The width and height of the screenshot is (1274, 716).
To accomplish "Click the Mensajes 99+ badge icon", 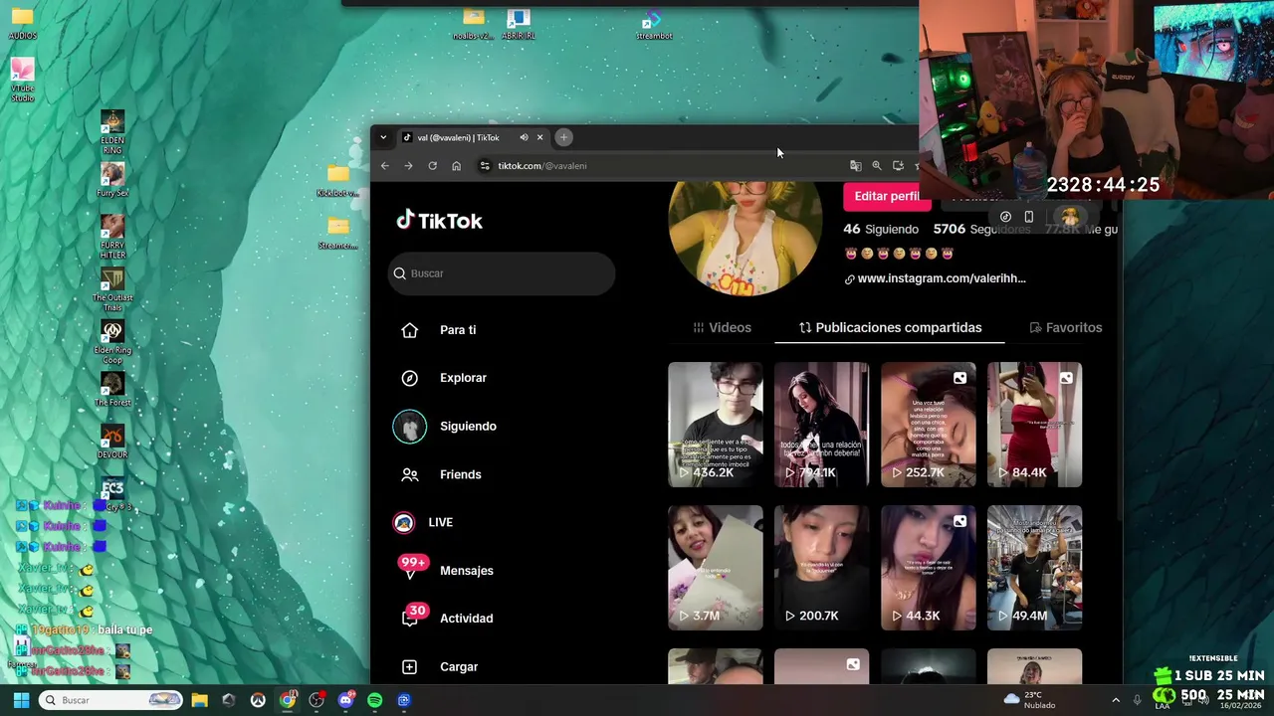I will tap(412, 566).
